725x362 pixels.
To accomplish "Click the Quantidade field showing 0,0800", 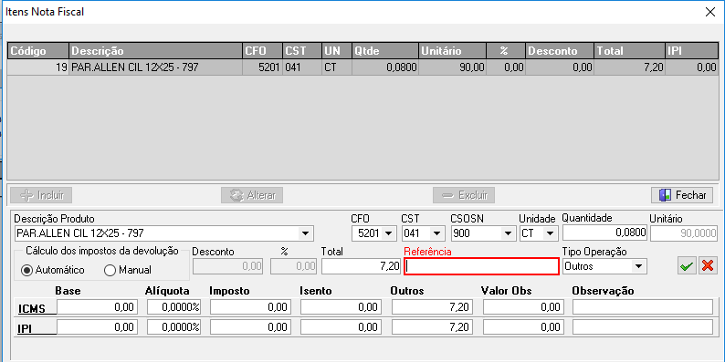I will (x=604, y=233).
